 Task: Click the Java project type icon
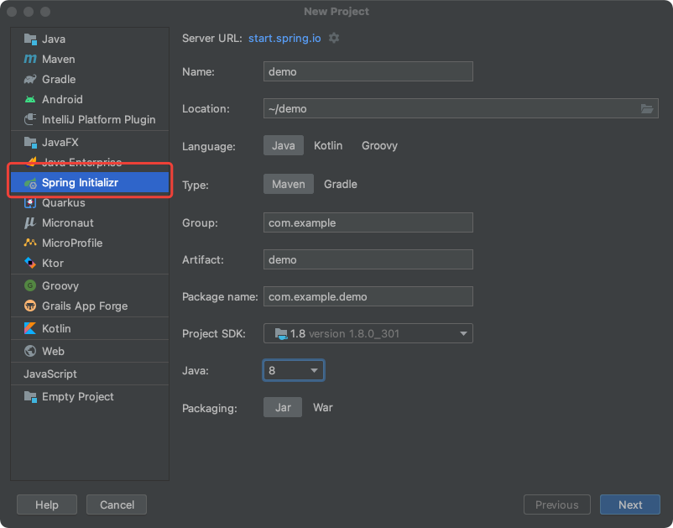30,39
